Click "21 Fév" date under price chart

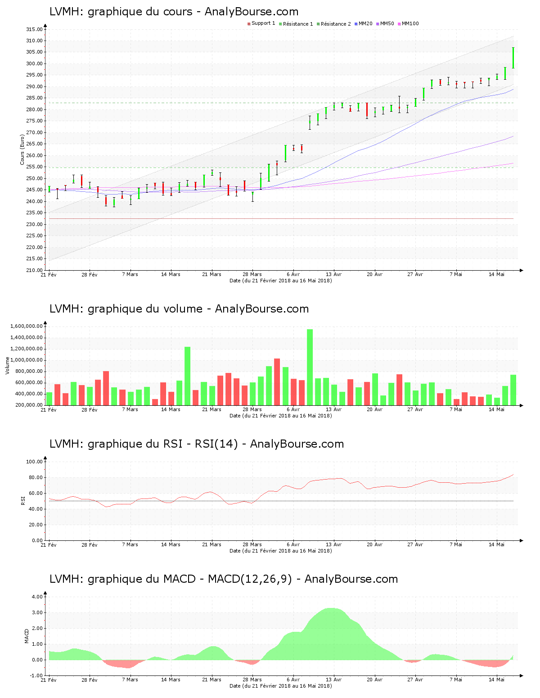point(49,274)
